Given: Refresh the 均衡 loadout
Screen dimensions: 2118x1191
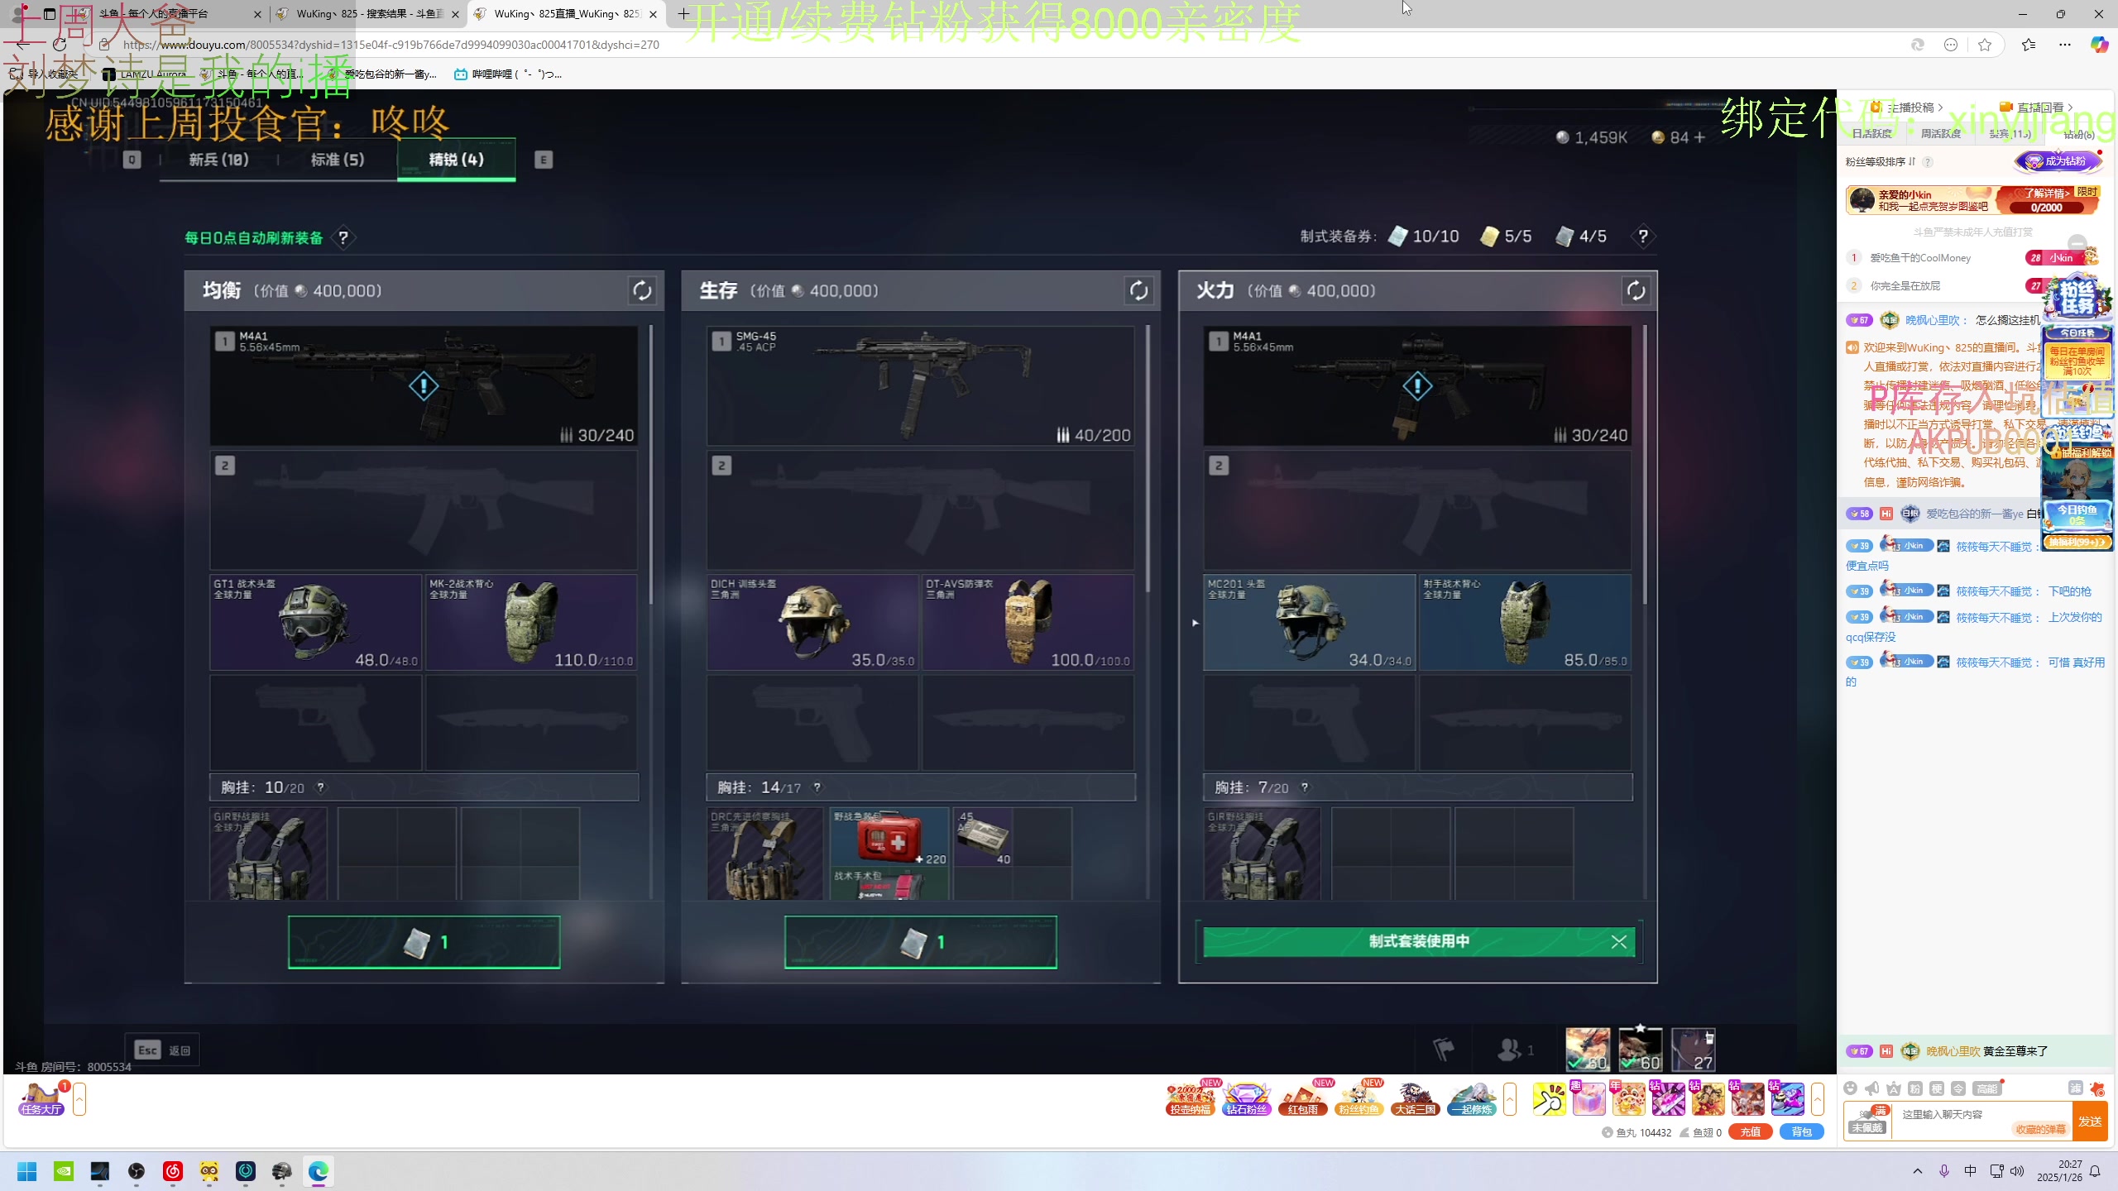Looking at the screenshot, I should (642, 290).
